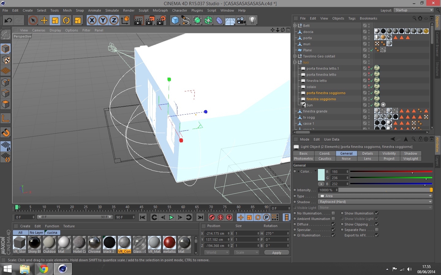Open Google Chrome from the taskbar
Screen dimensions: 441x275
pyautogui.click(x=44, y=269)
